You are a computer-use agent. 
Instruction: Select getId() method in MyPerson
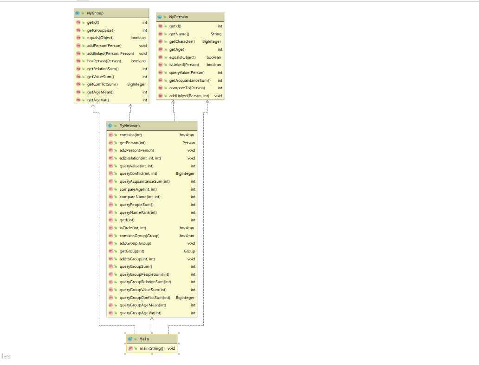point(190,26)
